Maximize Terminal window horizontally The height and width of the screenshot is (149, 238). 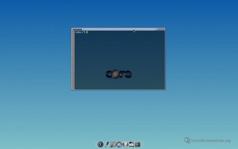pos(159,29)
